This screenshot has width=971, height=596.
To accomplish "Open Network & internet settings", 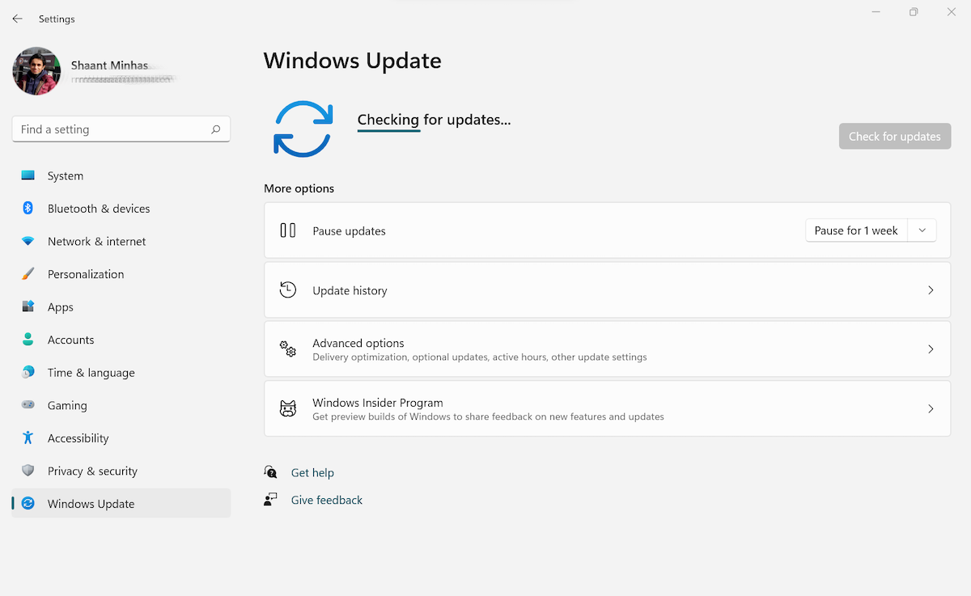I will click(28, 241).
